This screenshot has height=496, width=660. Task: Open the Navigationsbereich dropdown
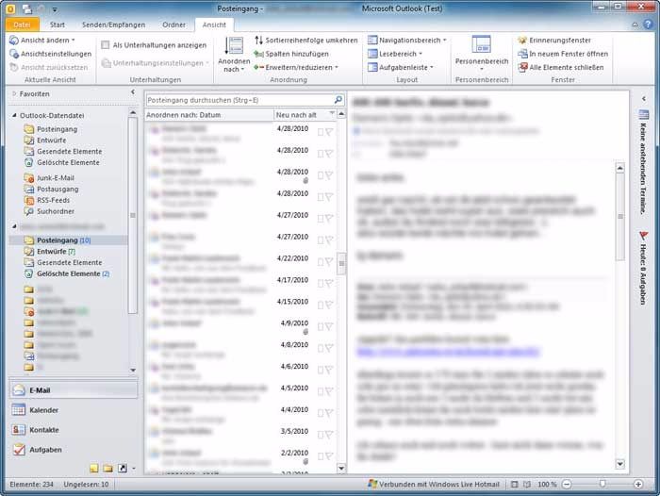tap(406, 40)
